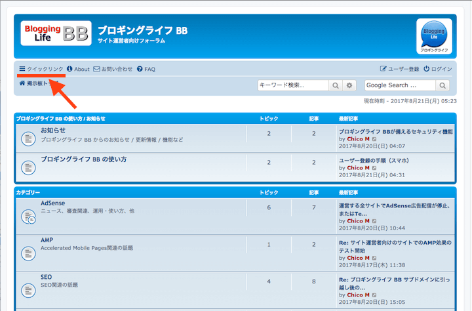Open latest post ブロギングライフ BBが備えるセキュリティ機能
The width and height of the screenshot is (472, 311).
[396, 132]
